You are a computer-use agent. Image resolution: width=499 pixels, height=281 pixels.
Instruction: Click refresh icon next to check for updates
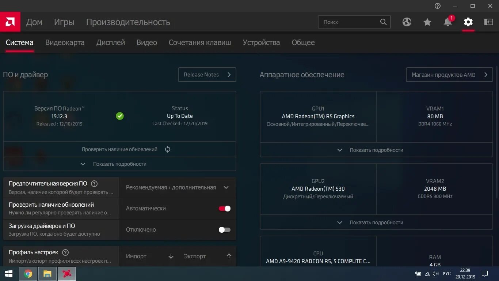click(168, 149)
